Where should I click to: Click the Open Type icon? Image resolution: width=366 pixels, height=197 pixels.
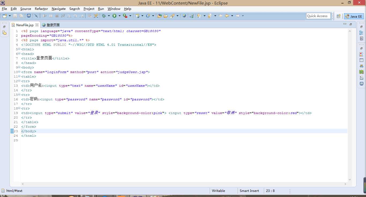[x=159, y=16]
